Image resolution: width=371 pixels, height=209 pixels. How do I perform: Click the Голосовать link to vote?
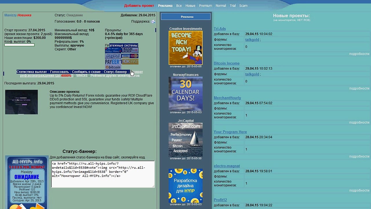[59, 72]
